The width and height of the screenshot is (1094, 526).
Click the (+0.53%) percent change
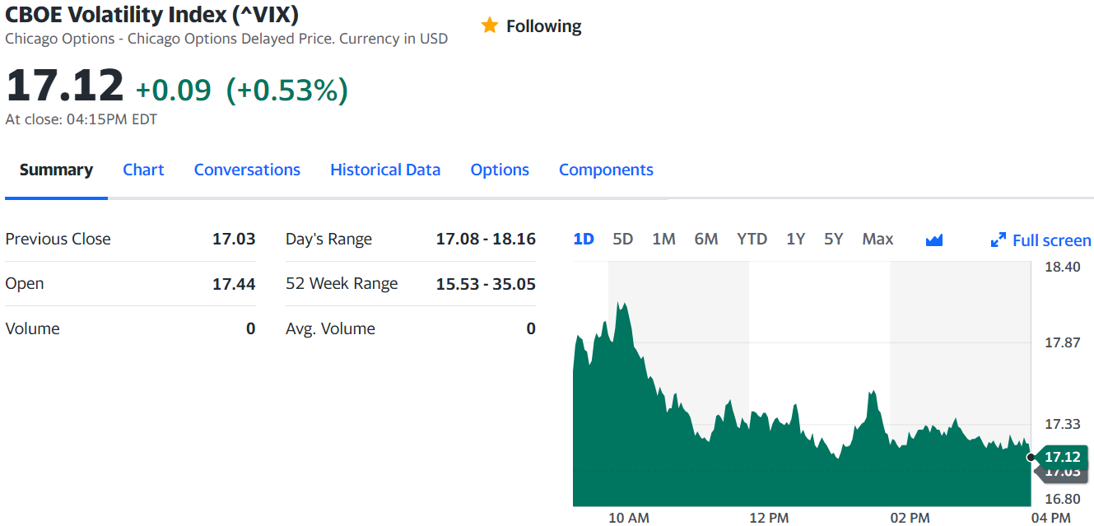286,90
